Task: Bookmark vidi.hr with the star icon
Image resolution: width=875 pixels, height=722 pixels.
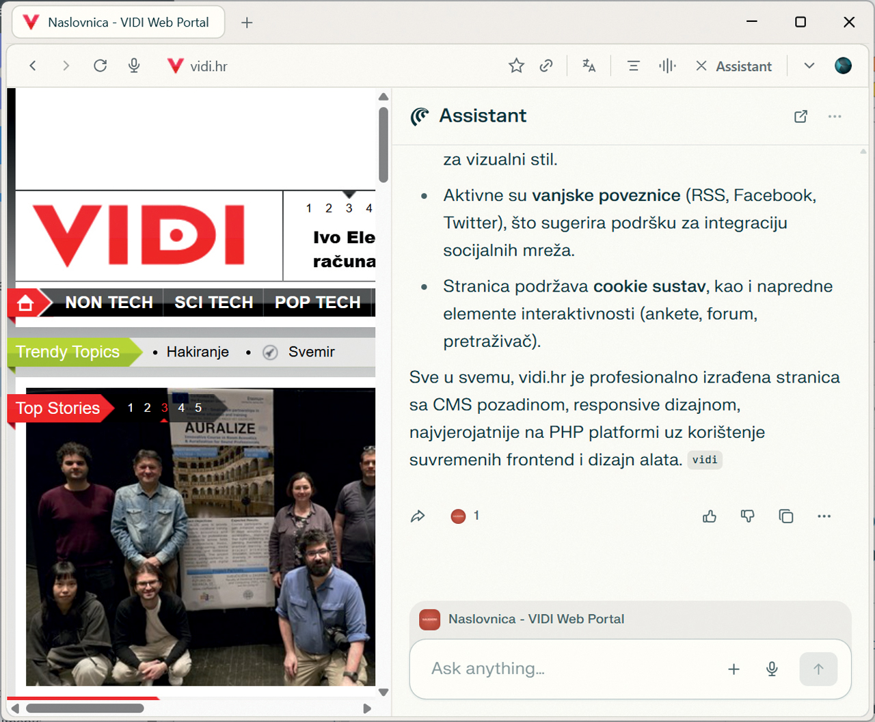Action: point(516,66)
